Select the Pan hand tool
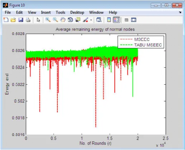Image resolution: width=185 pixels, height=150 pixels. coord(63,20)
